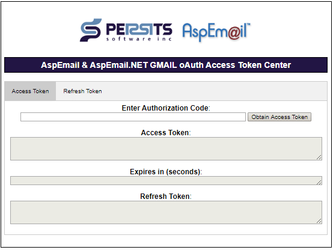Click the Authorization Code input field
Screen dimensions: 333x250
click(133, 117)
